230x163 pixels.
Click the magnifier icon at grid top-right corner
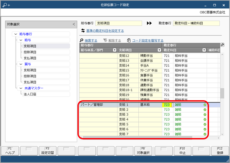[222, 45]
